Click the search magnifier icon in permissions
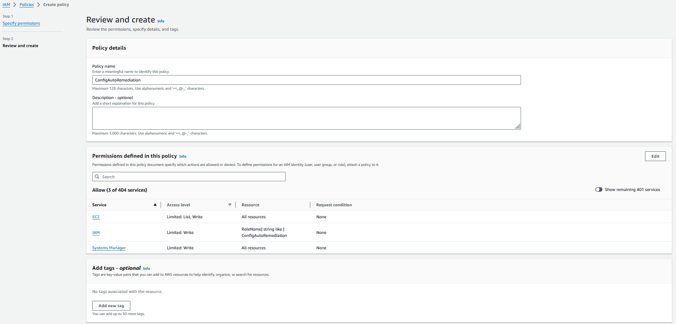Image resolution: width=676 pixels, height=324 pixels. 97,177
